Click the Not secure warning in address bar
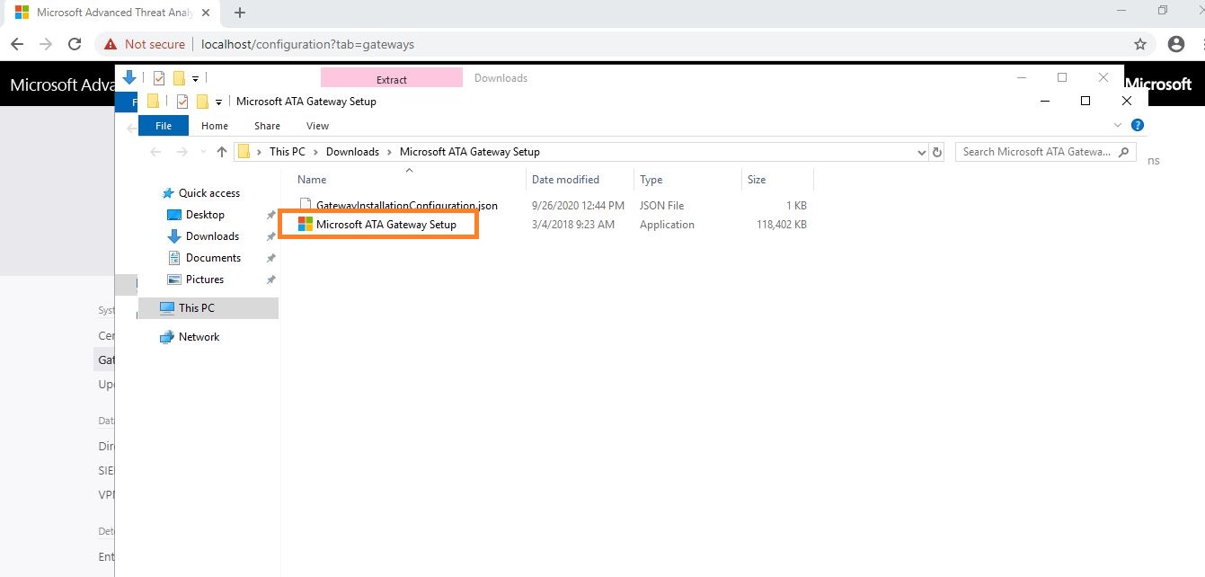This screenshot has width=1205, height=577. [x=145, y=44]
